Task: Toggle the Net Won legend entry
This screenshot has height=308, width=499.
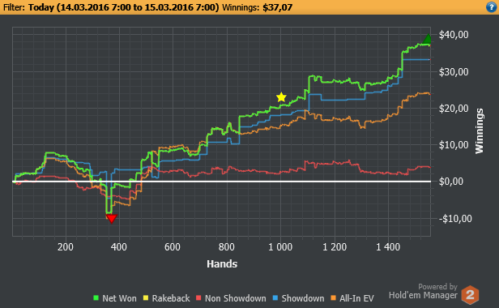Action: (115, 298)
